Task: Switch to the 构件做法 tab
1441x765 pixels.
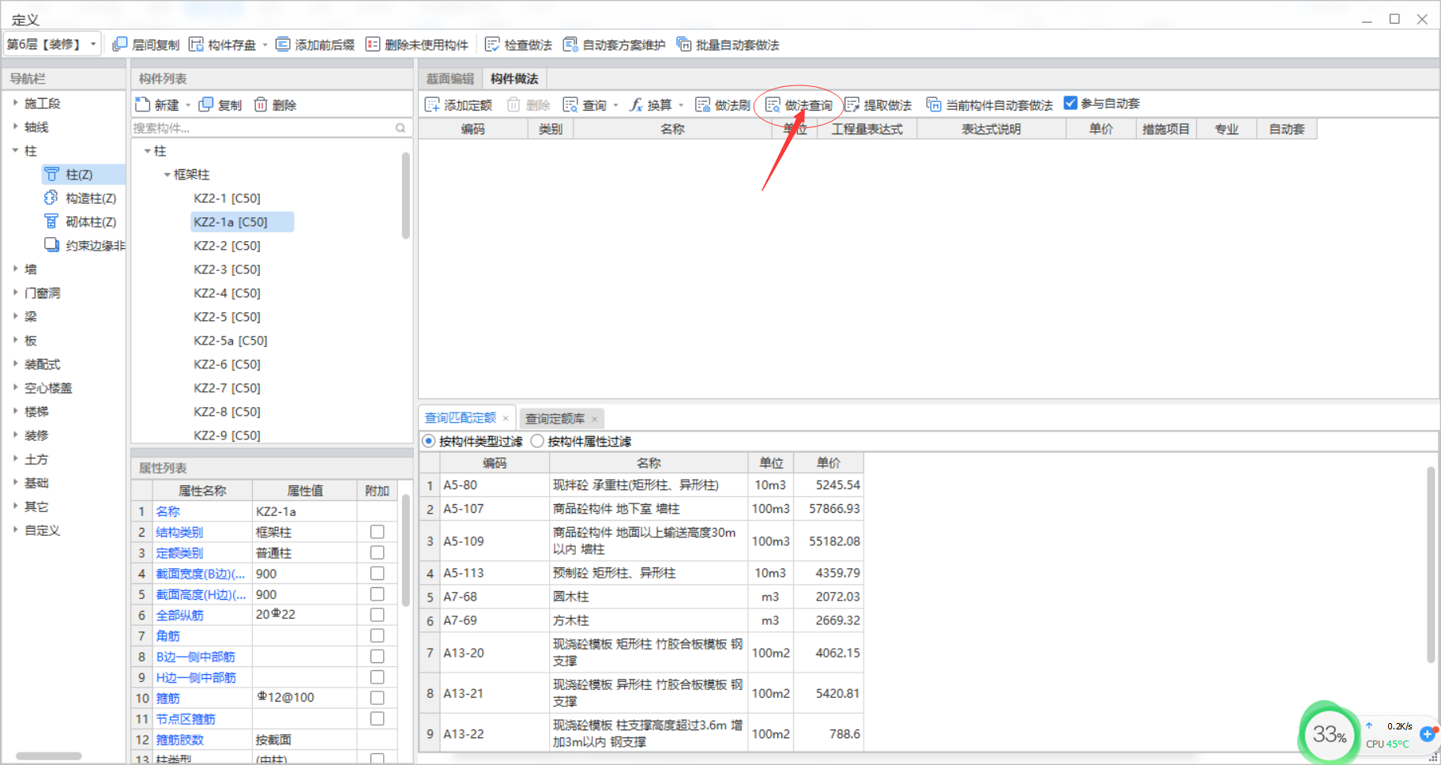Action: [x=514, y=78]
